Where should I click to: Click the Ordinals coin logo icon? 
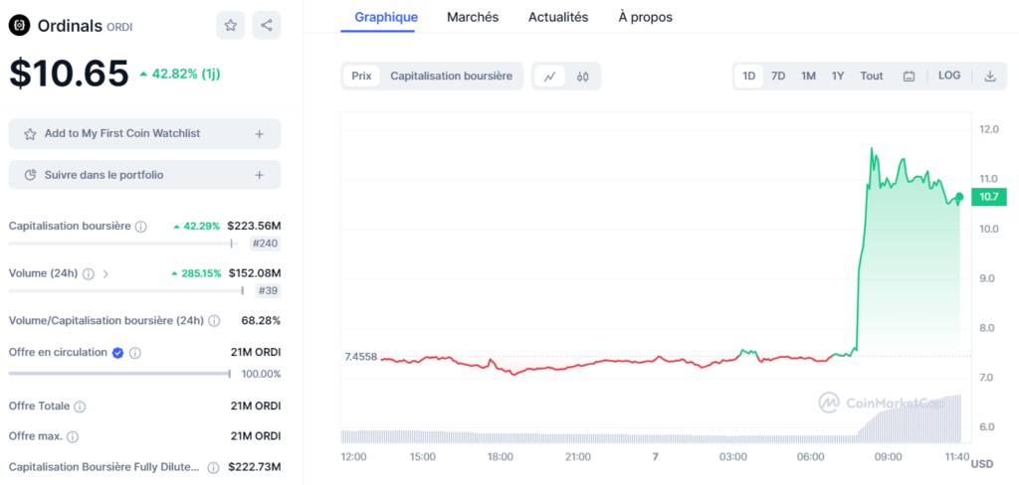point(20,25)
